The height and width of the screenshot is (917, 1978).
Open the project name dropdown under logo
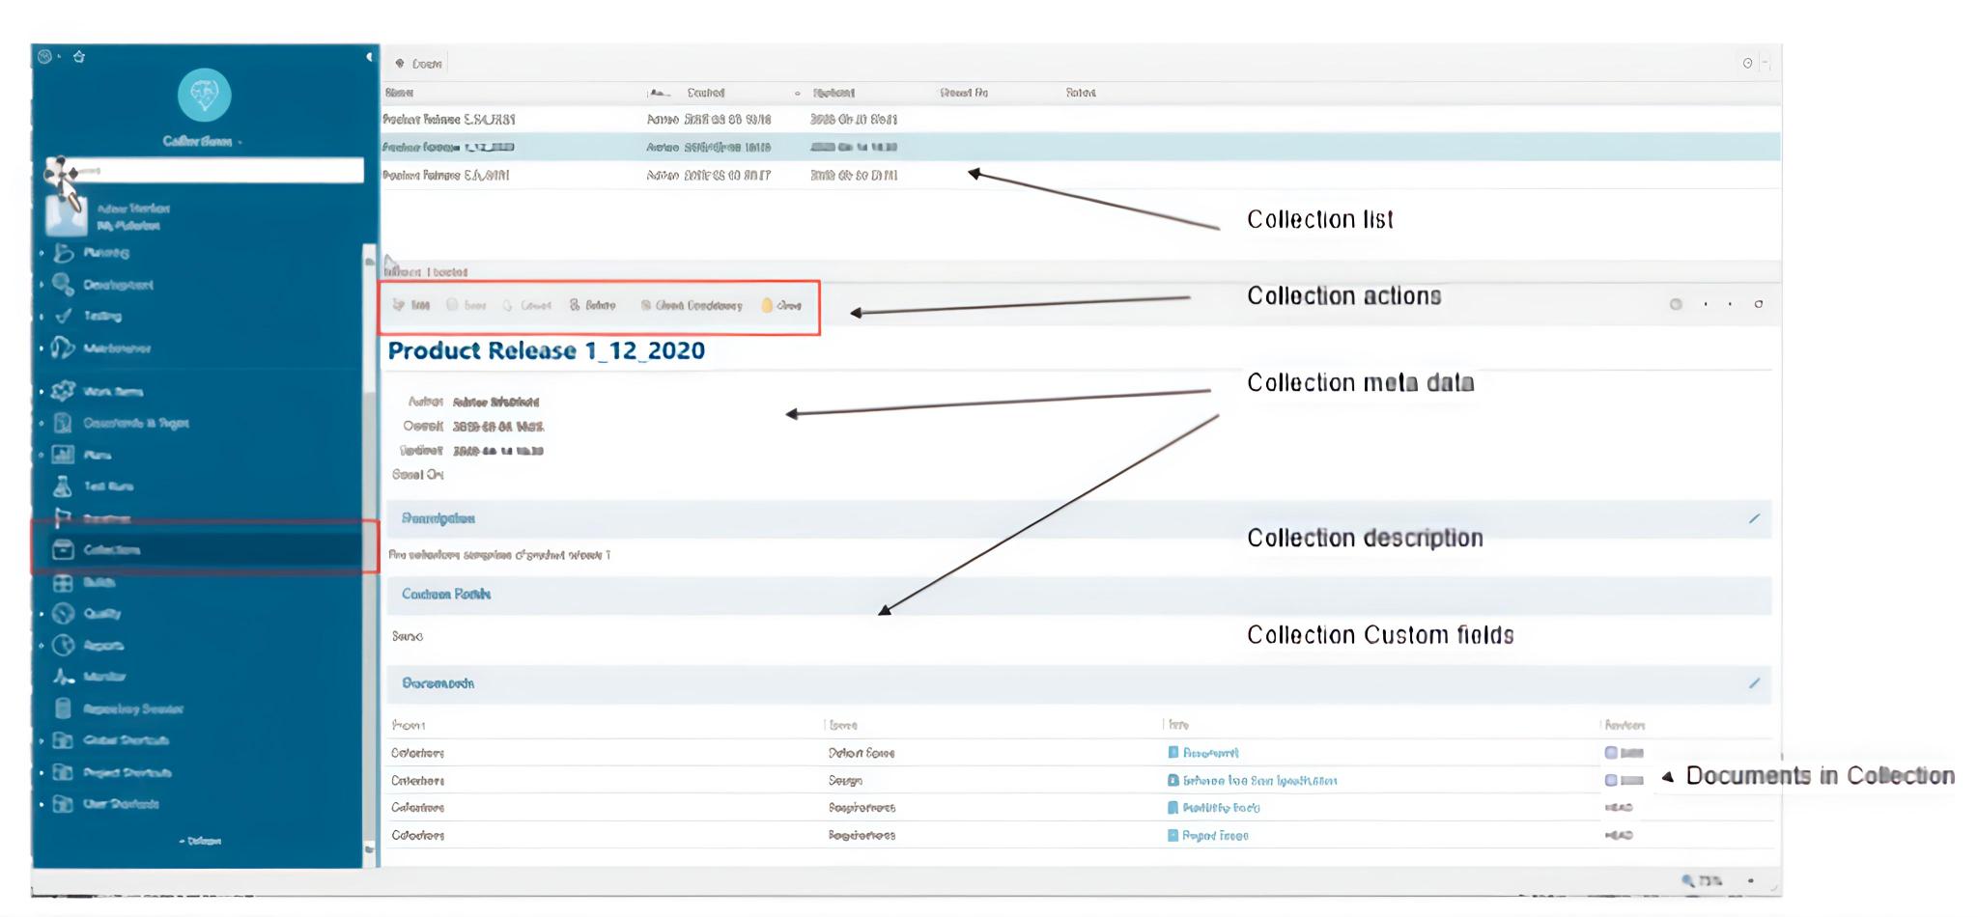[x=203, y=141]
